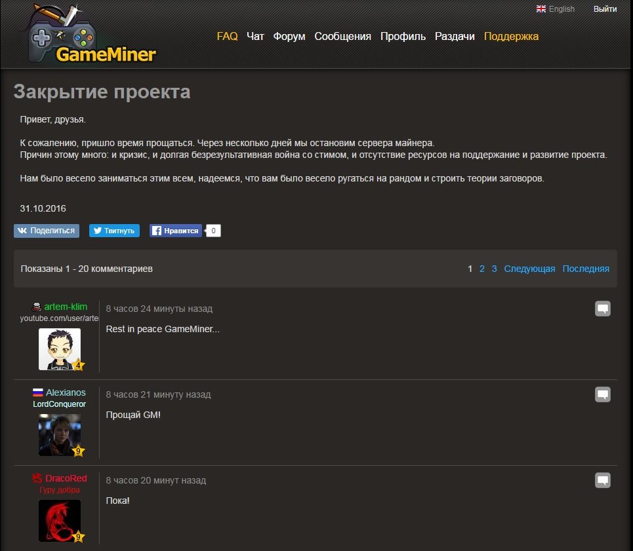Click Показаны 1 - 20 комментариев text
The height and width of the screenshot is (551, 633).
87,269
